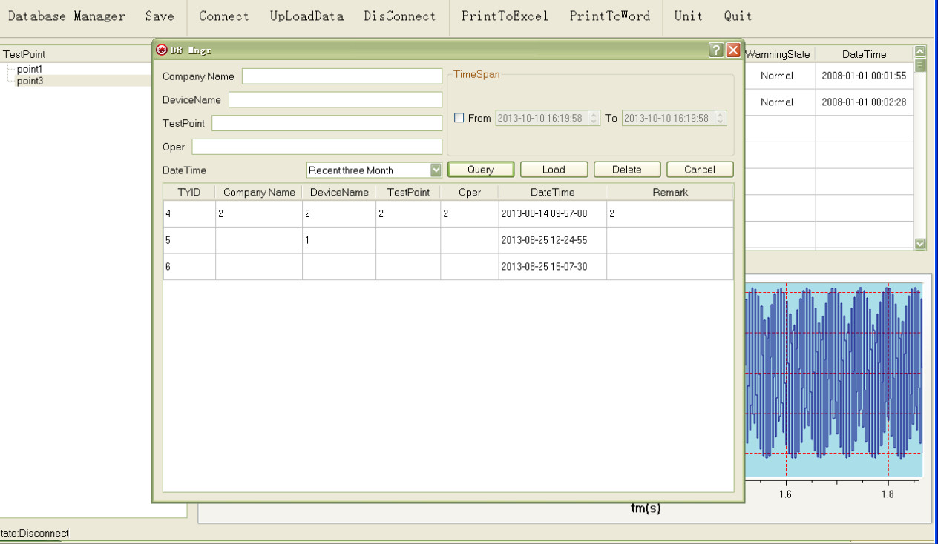Select PrintToExcel in the toolbar
Screen dimensions: 938x544
pyautogui.click(x=505, y=16)
